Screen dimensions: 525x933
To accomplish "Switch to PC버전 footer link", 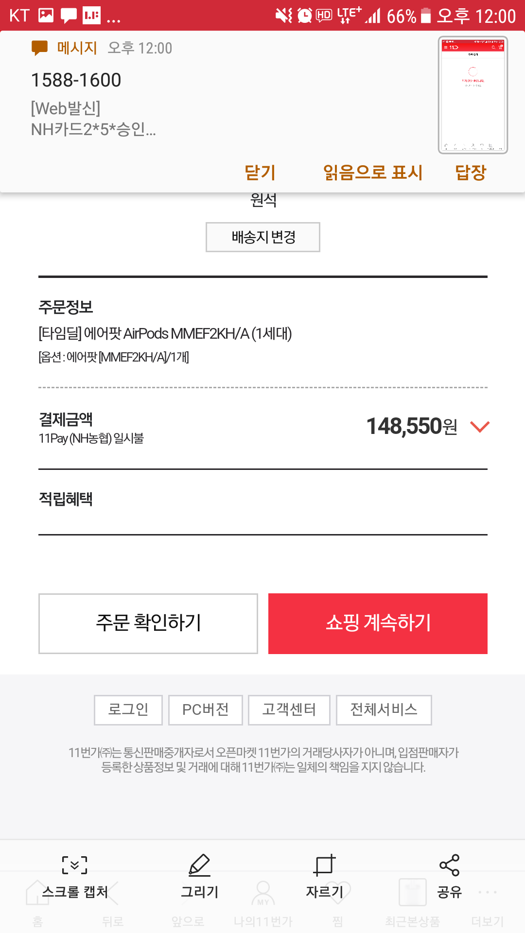I will (206, 710).
